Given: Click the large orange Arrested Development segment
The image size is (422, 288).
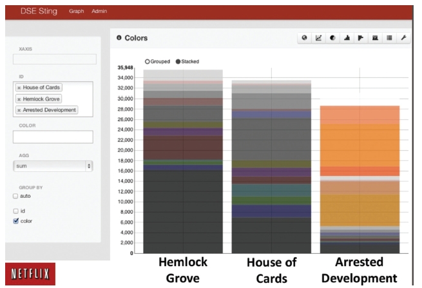Looking at the screenshot, I should (360, 146).
